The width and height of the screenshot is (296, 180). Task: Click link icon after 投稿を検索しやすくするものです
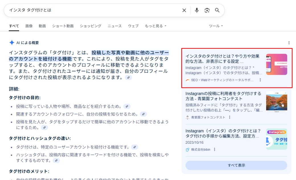[56, 161]
